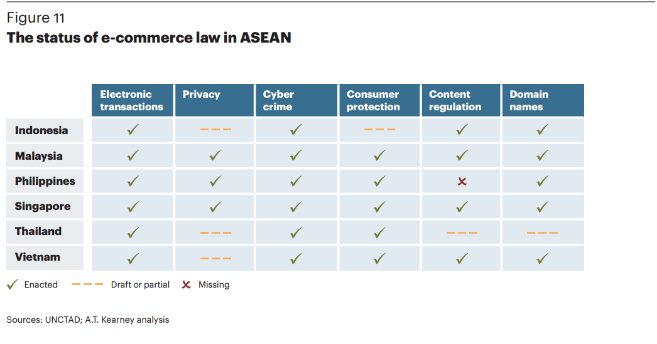This screenshot has width=657, height=344.
Task: Click Thailand's Content regulation draft dashes
Action: pos(462,232)
